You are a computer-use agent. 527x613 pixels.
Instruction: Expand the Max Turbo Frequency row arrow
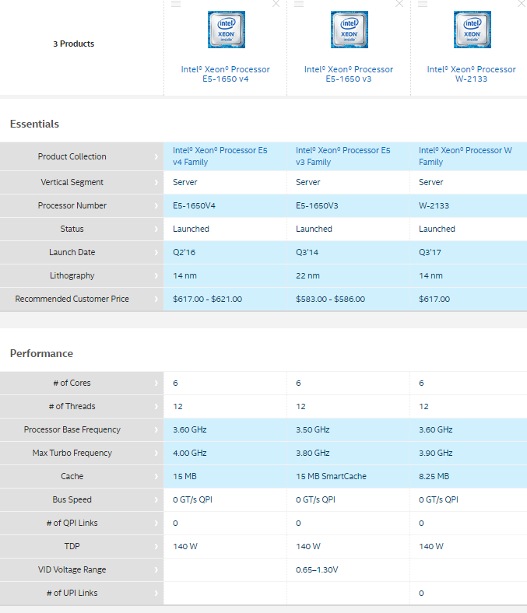[x=156, y=453]
